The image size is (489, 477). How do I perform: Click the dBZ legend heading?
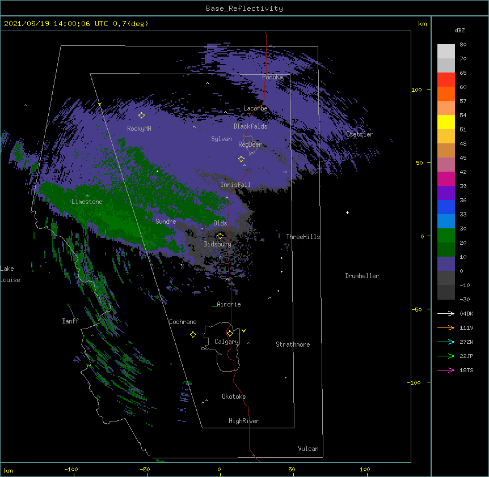pyautogui.click(x=460, y=31)
